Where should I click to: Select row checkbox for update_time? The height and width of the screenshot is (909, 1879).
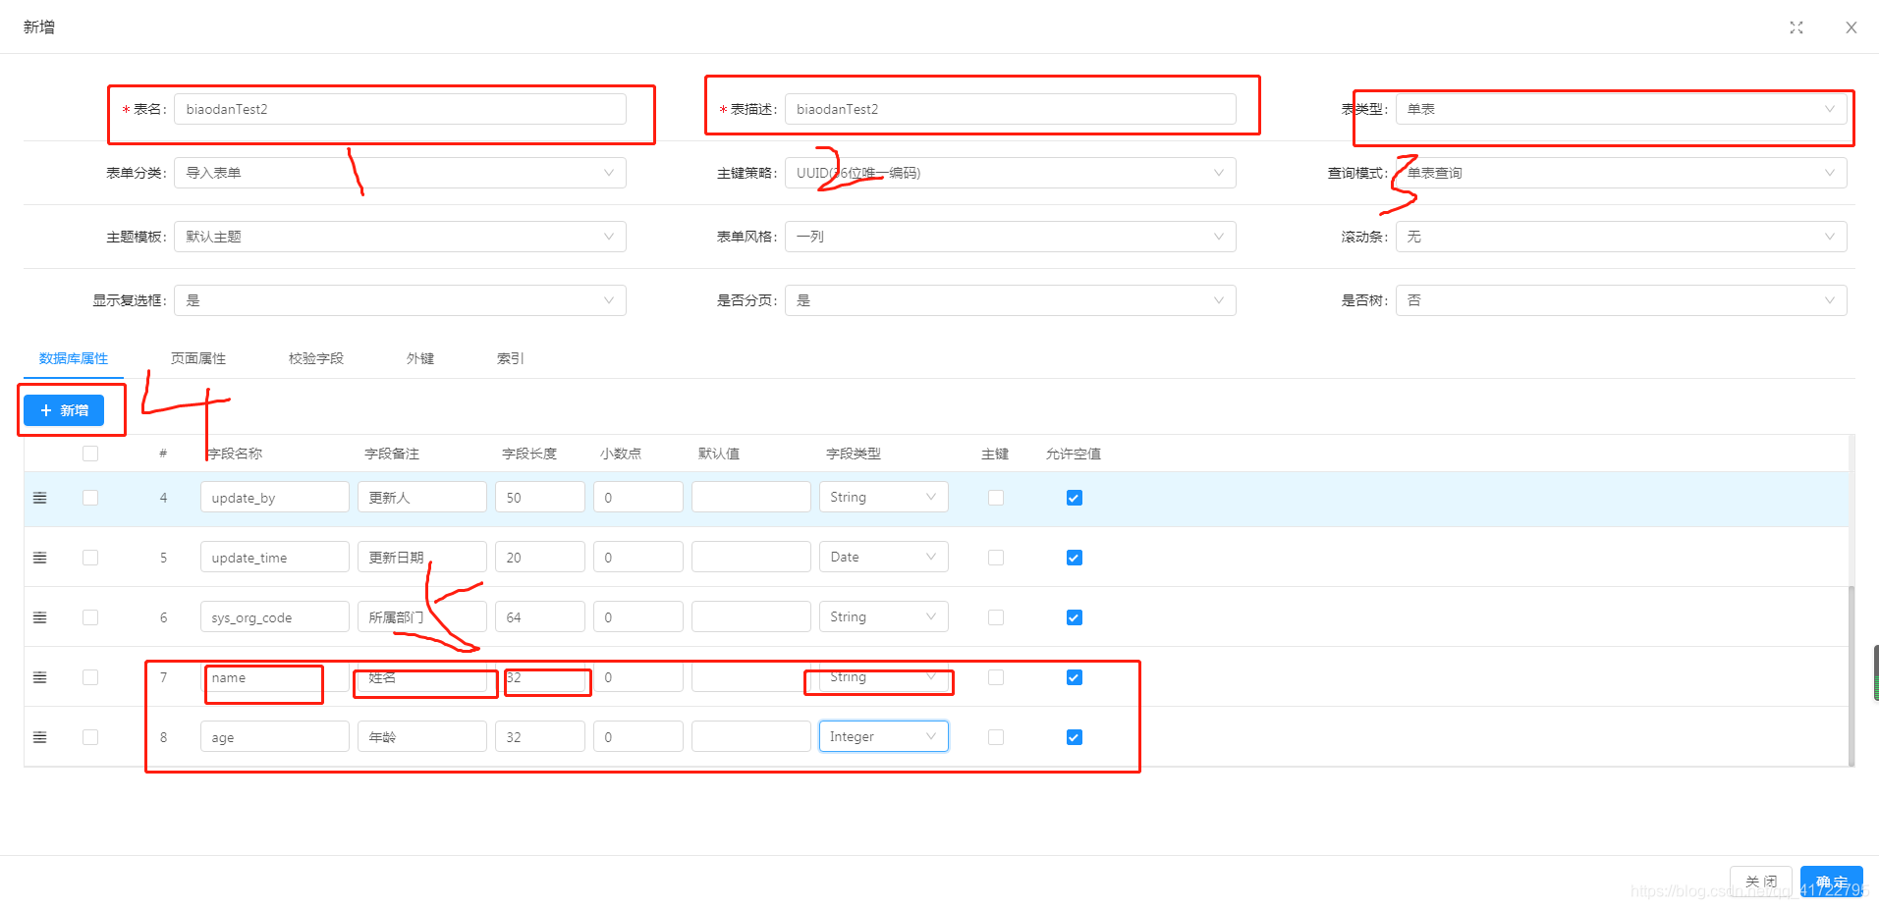[90, 558]
